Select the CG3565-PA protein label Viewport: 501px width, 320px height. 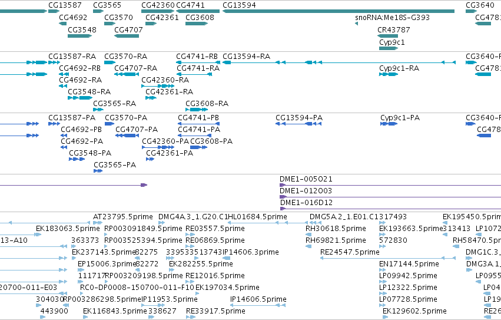tap(115, 165)
